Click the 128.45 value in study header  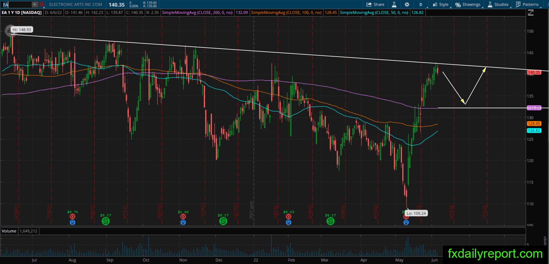click(x=331, y=13)
